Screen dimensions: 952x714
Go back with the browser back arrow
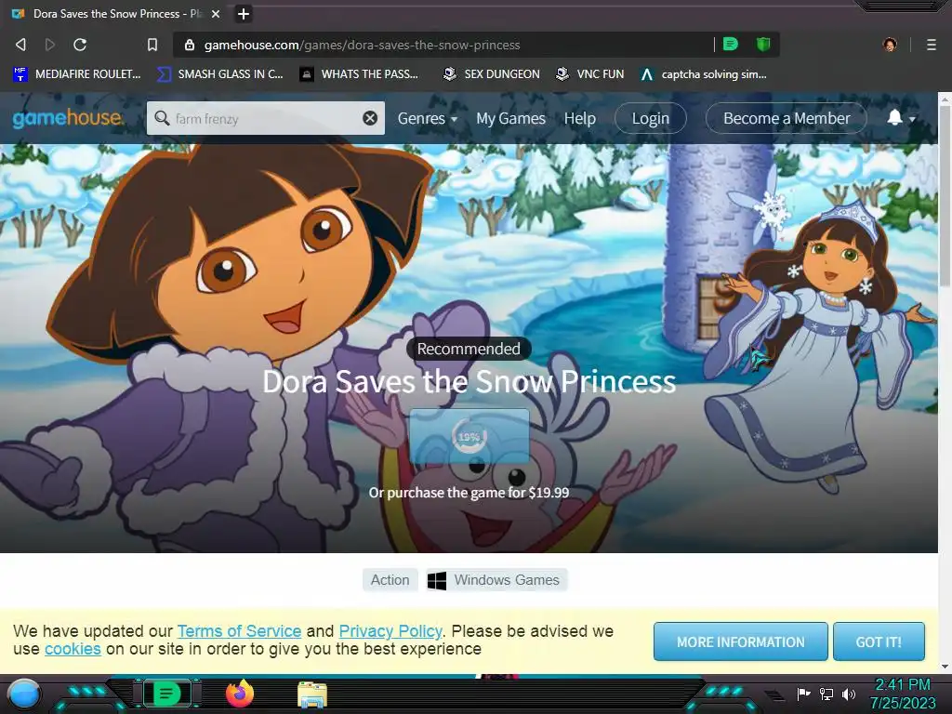[20, 45]
